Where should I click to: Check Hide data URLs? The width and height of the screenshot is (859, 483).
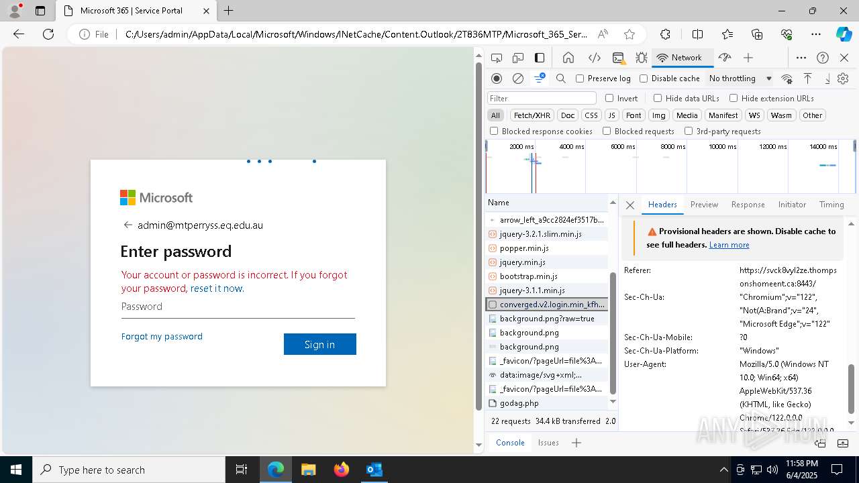point(658,98)
